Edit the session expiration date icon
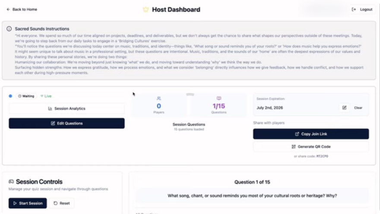 344,108
